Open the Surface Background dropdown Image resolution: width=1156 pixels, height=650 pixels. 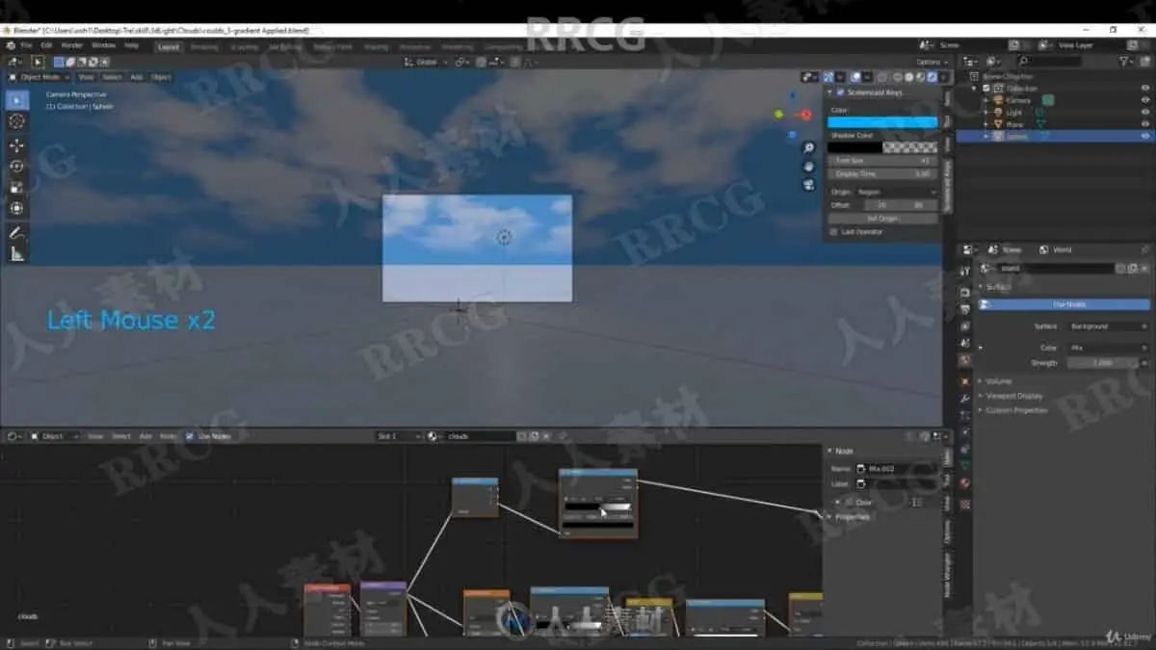pyautogui.click(x=1108, y=326)
